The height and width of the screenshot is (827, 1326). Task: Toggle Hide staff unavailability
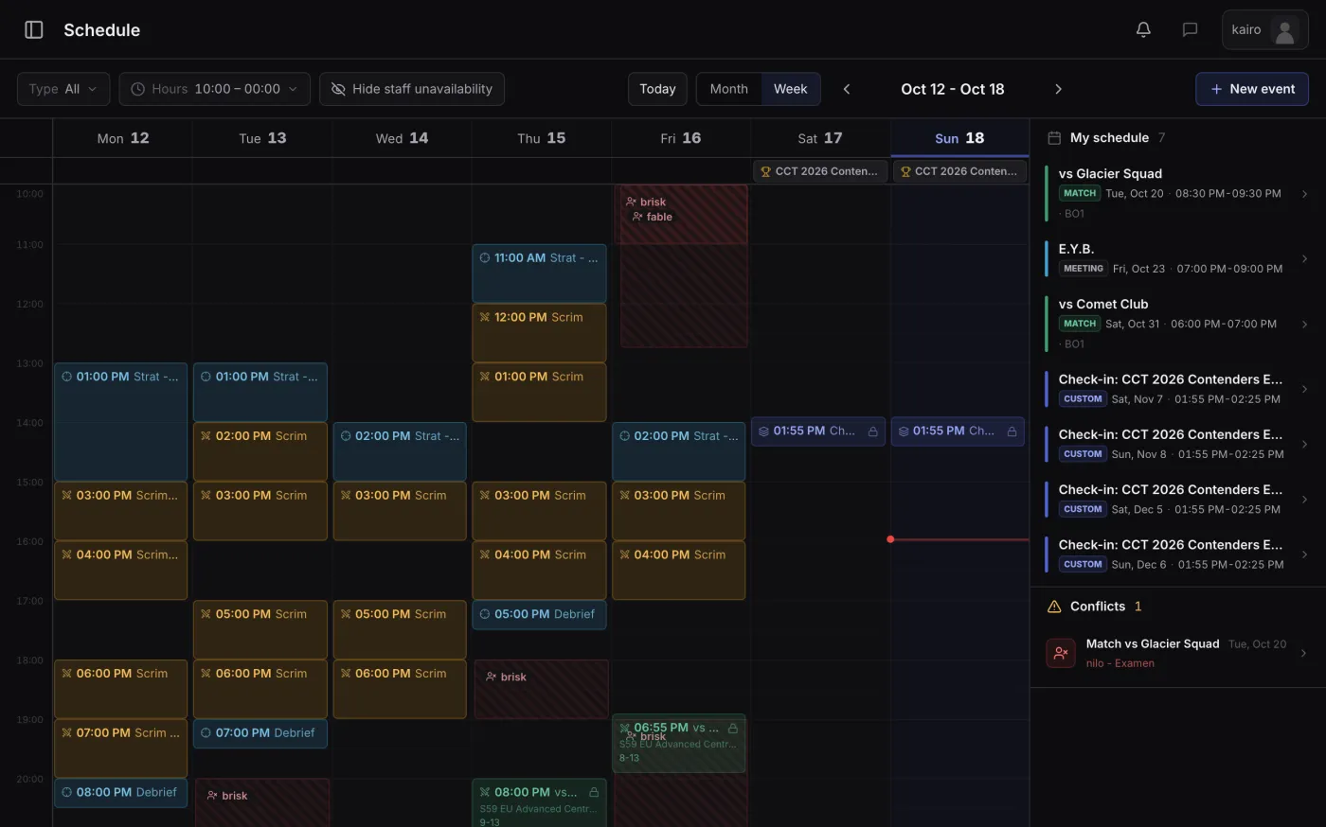click(x=412, y=89)
